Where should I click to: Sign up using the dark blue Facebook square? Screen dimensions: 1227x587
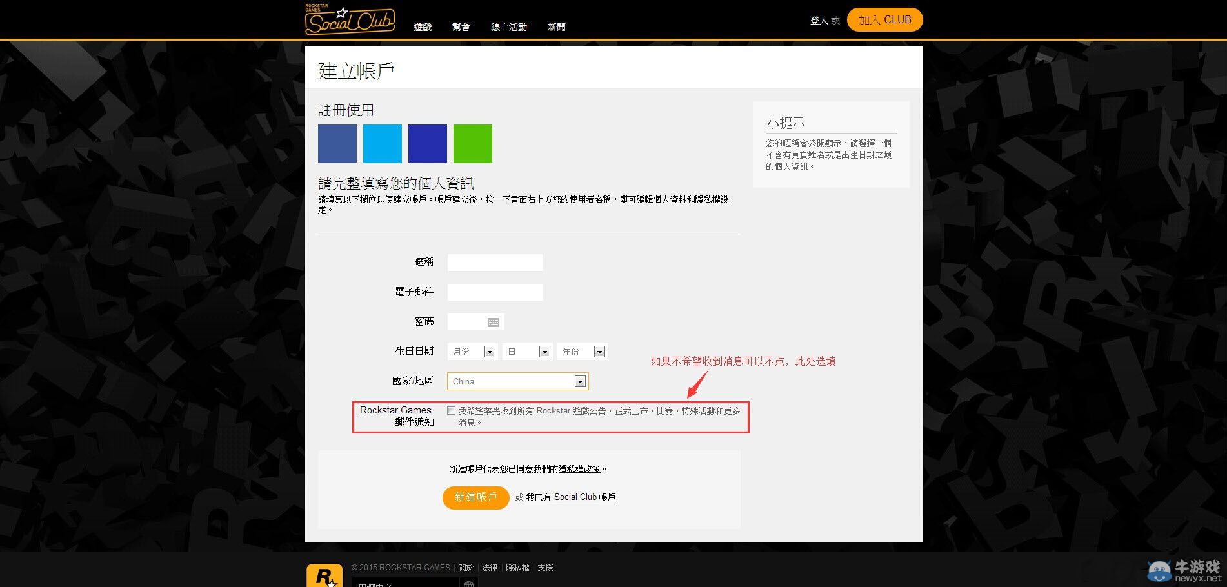click(337, 144)
